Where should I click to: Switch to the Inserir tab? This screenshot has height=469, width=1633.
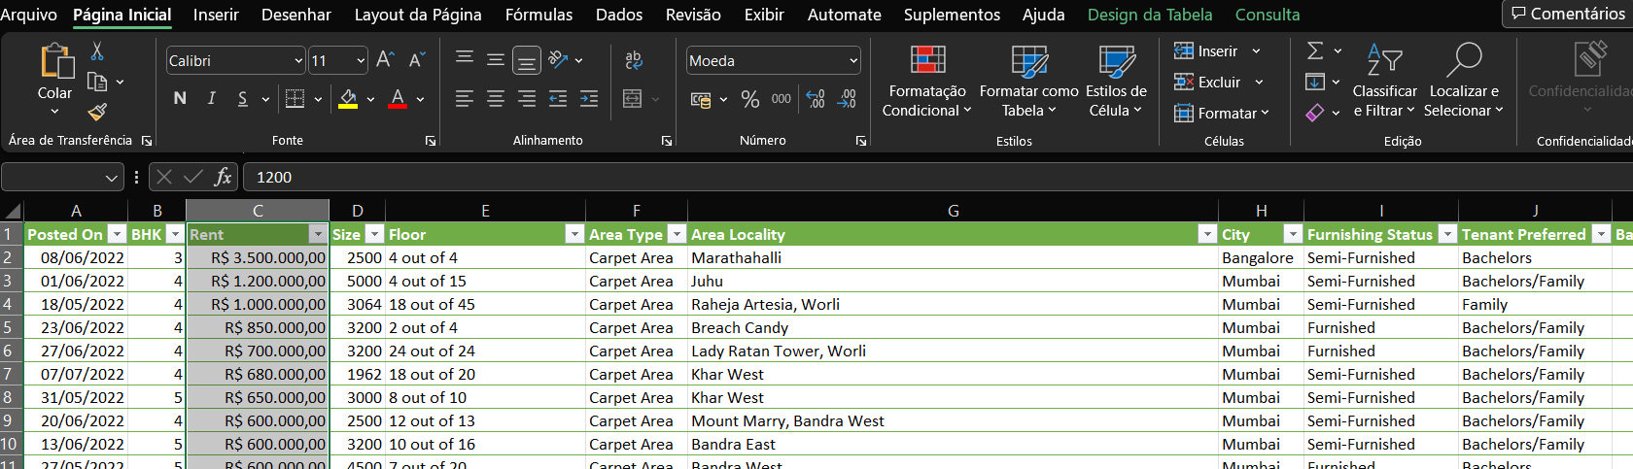[x=216, y=15]
